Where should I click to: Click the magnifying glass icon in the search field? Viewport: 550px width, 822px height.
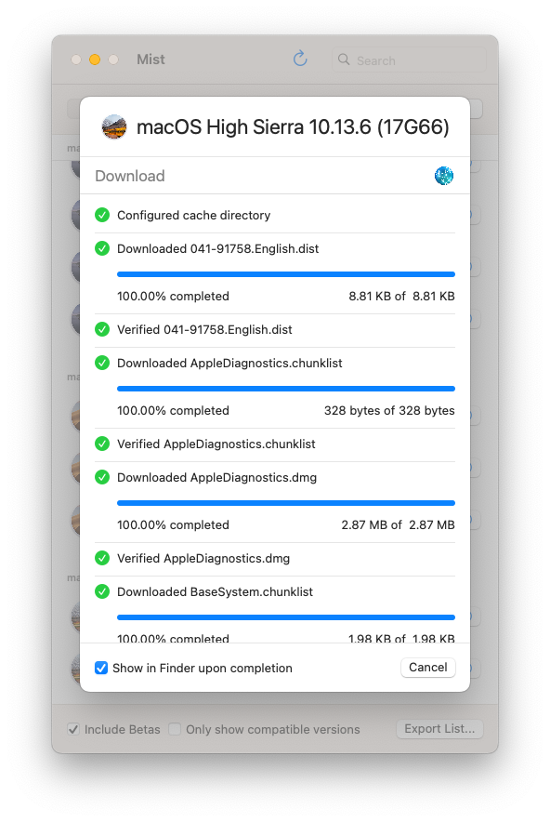point(342,60)
